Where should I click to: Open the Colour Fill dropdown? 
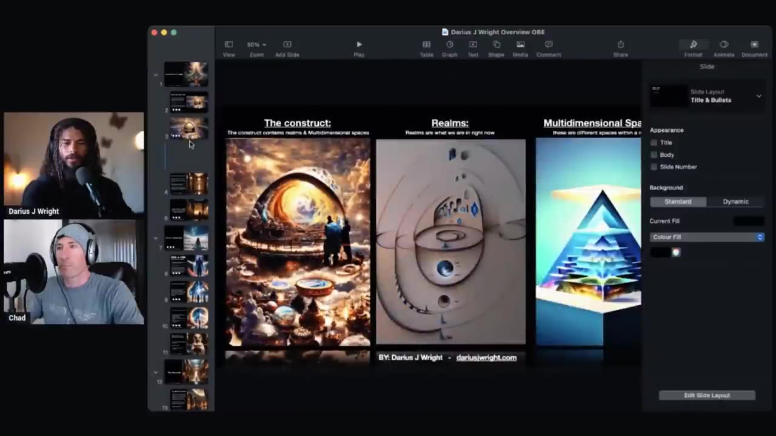coord(707,237)
